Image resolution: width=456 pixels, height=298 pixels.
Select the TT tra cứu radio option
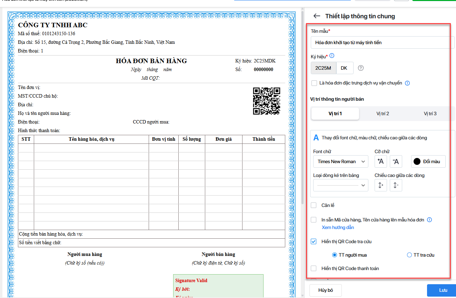click(409, 255)
